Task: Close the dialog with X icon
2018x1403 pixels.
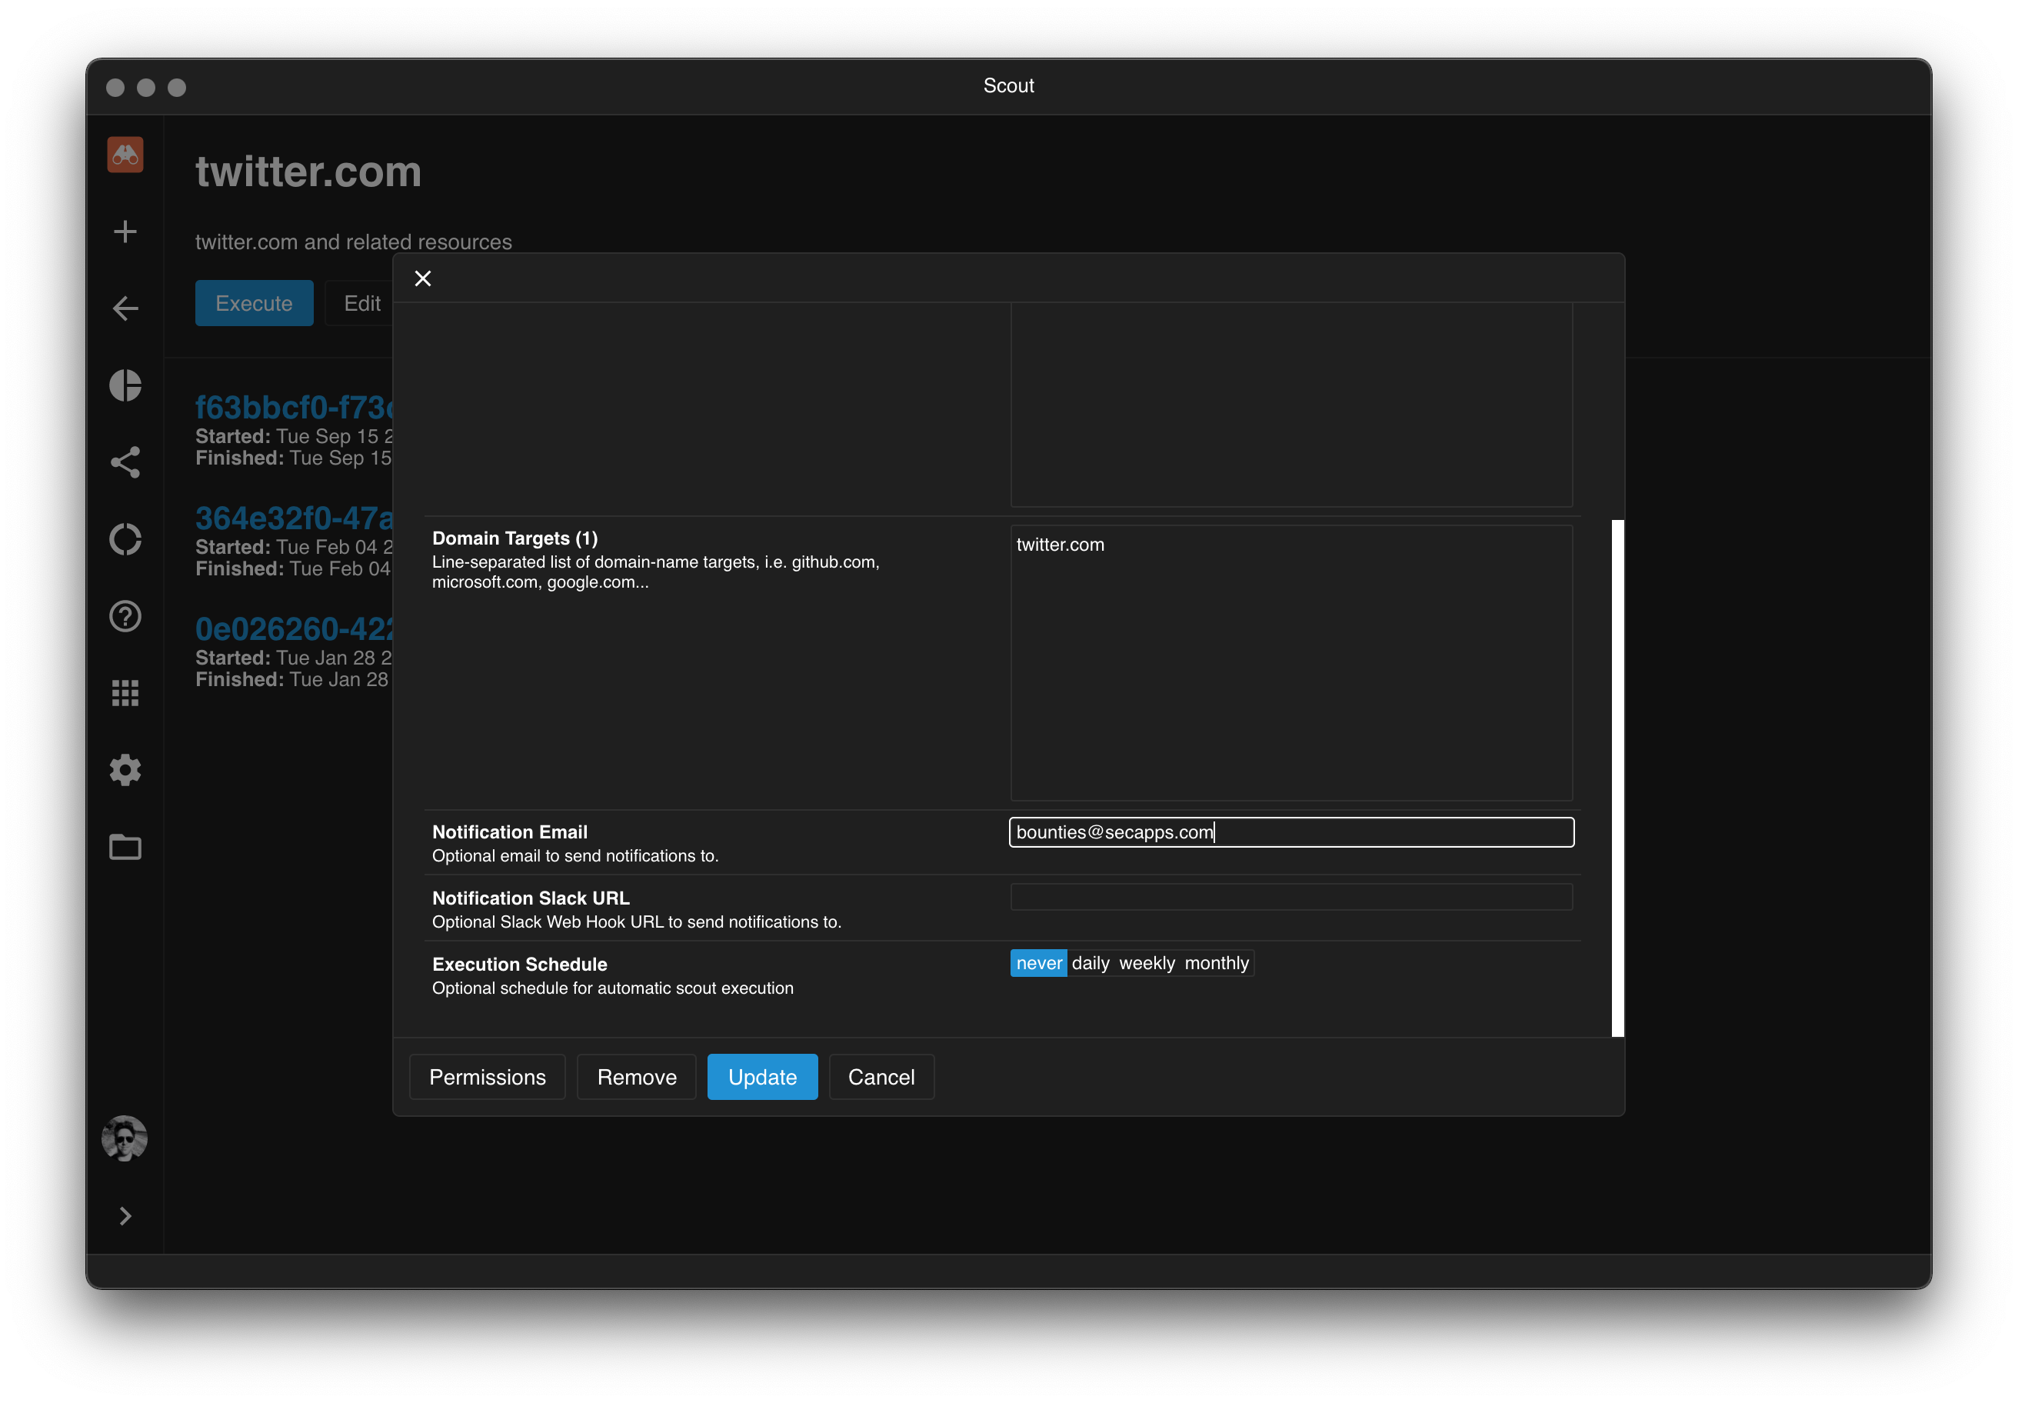Action: tap(423, 278)
